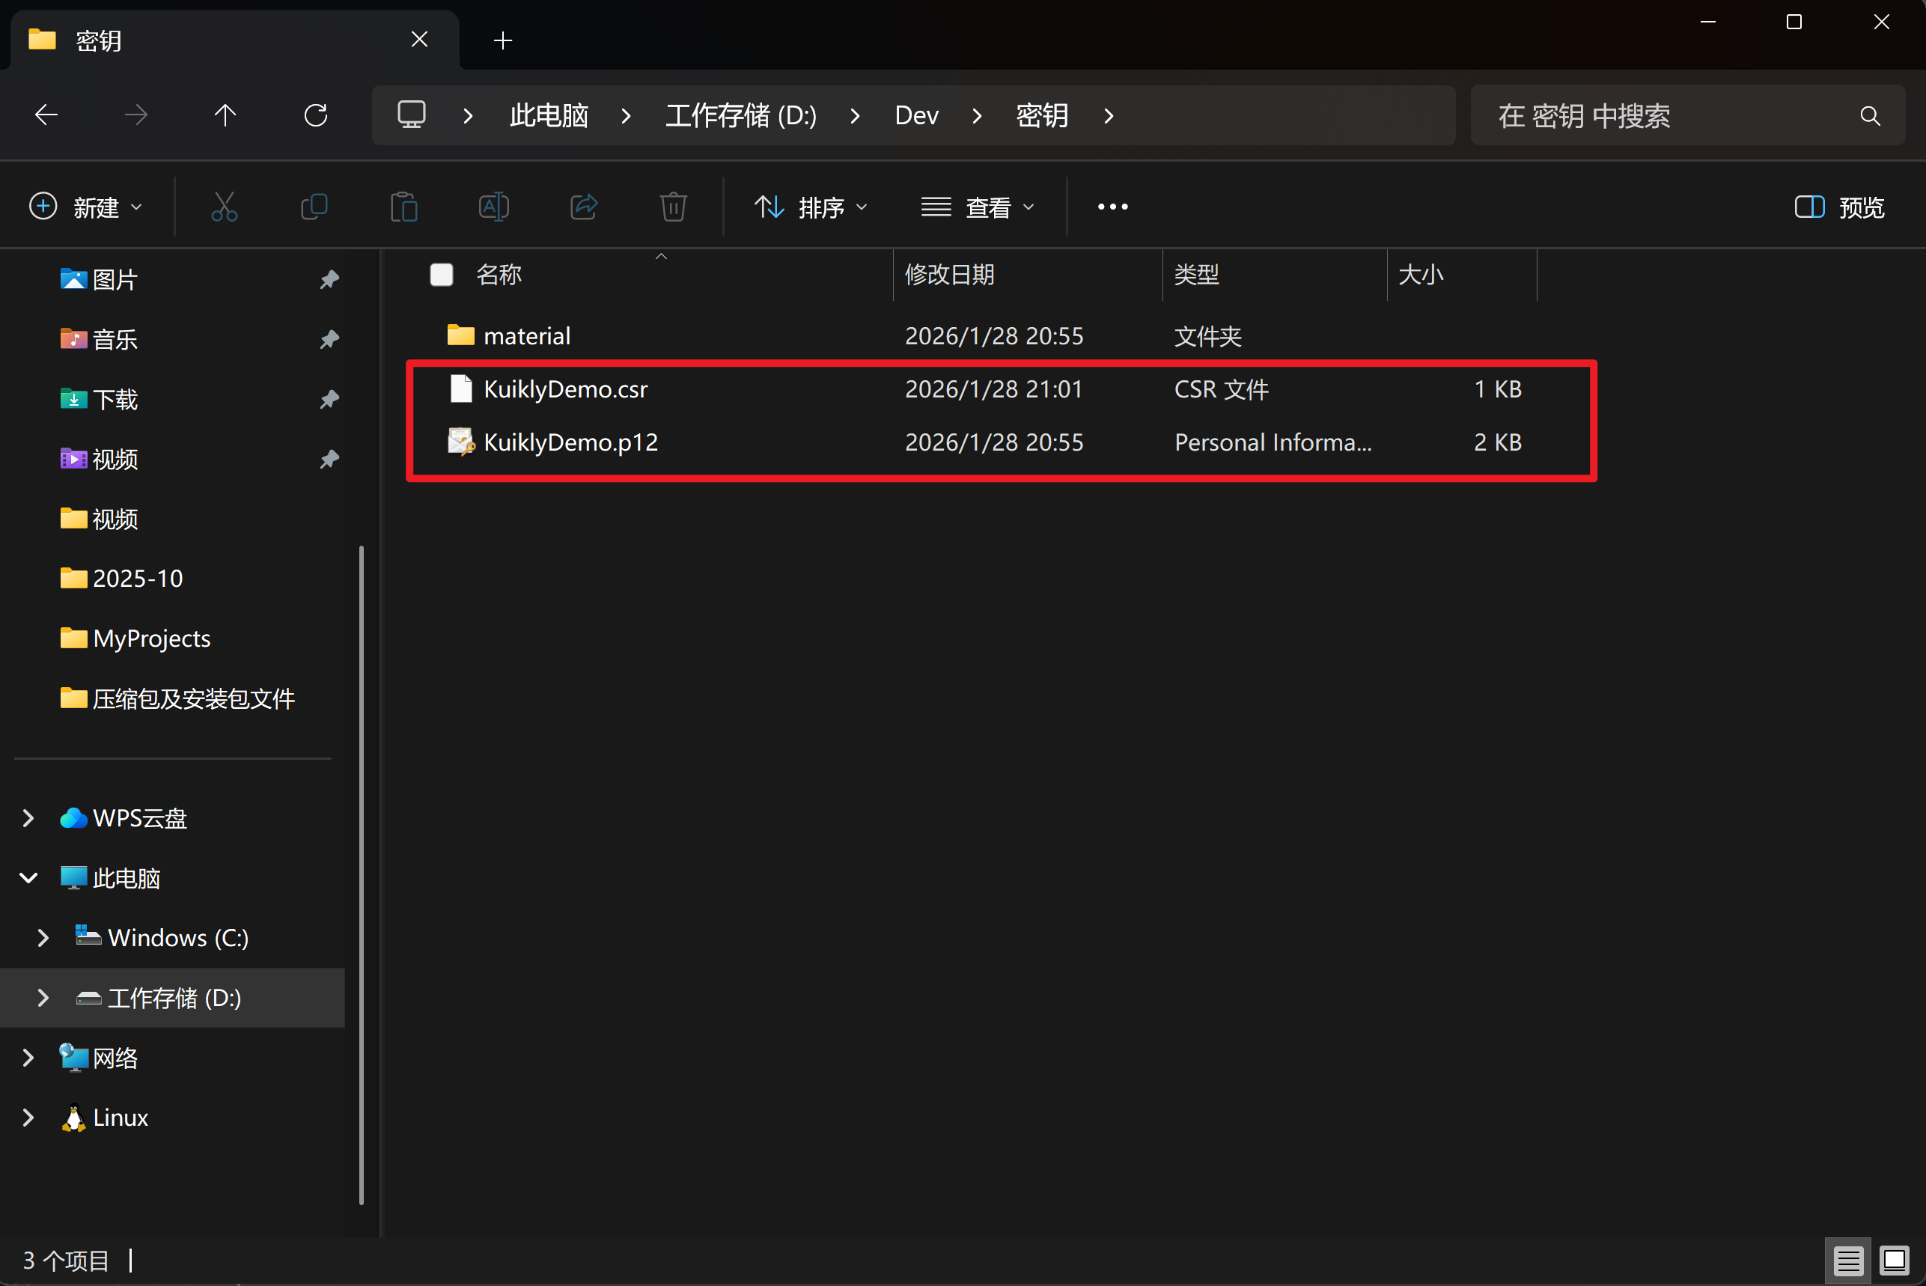Click the Copy icon in toolbar
The height and width of the screenshot is (1286, 1926).
click(x=314, y=207)
